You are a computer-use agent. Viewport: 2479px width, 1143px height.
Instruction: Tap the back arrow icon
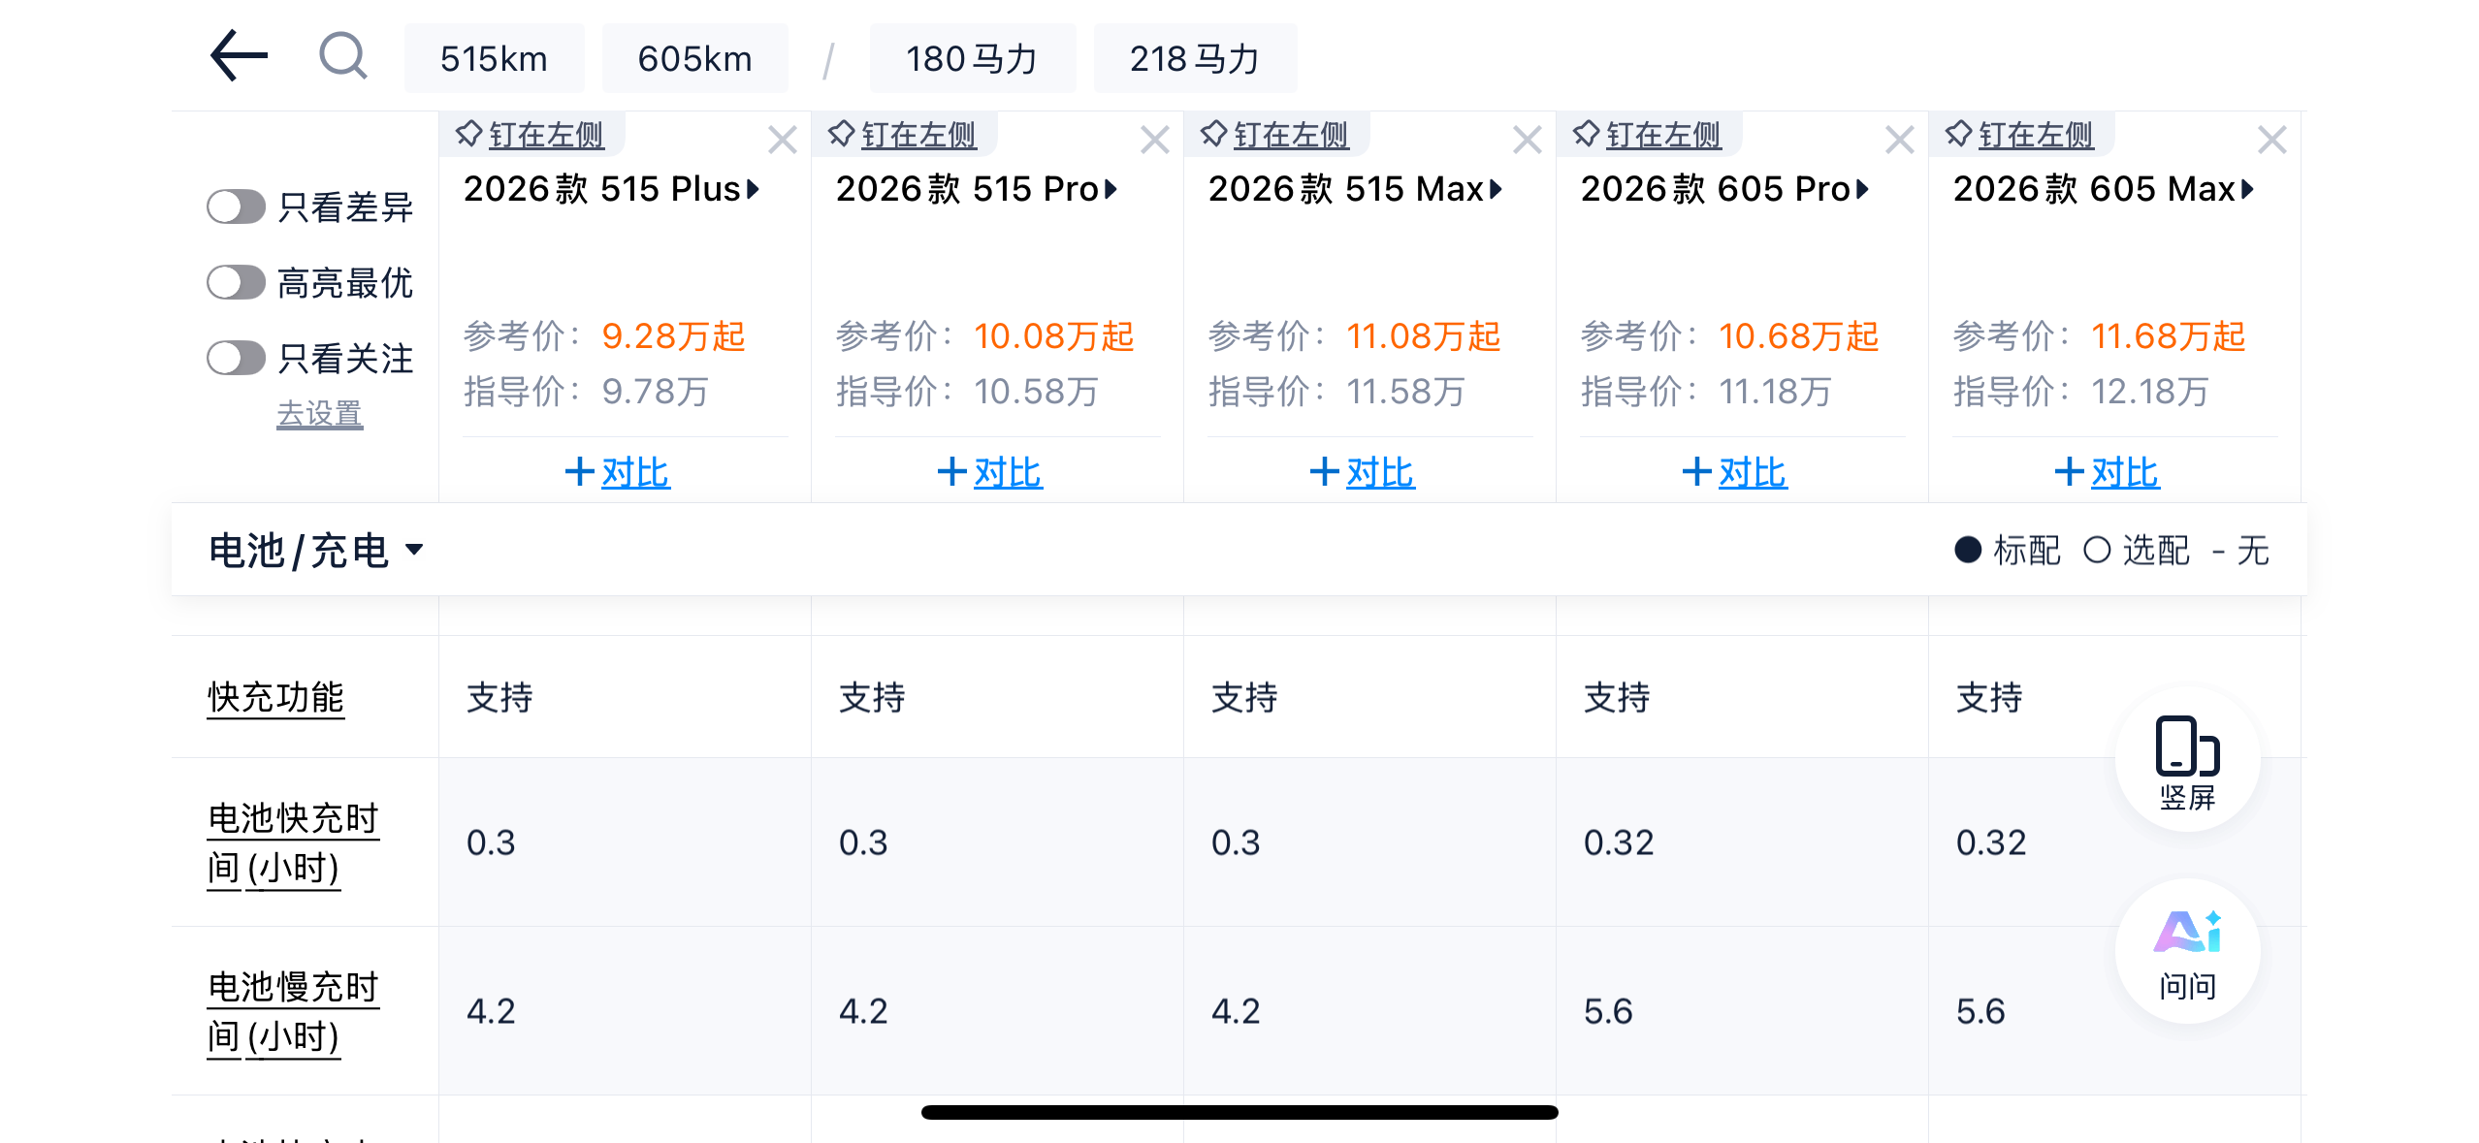(x=239, y=56)
